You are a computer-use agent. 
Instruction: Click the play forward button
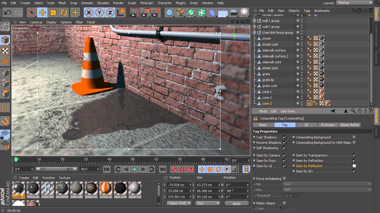pos(135,169)
